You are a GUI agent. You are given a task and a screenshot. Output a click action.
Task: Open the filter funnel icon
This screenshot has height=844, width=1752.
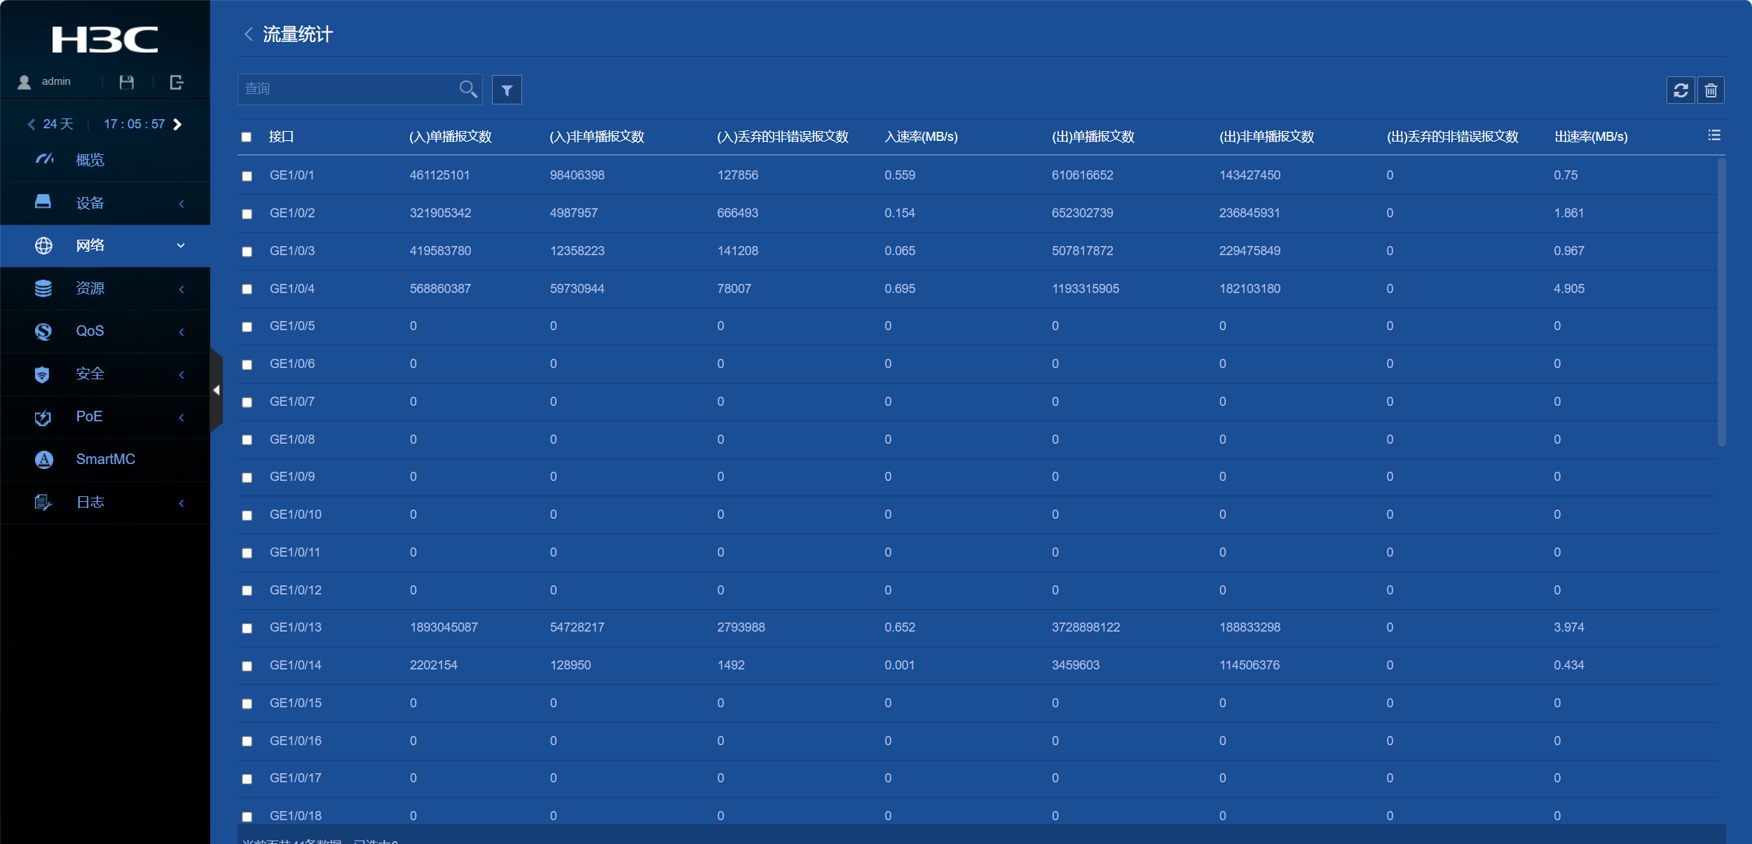tap(507, 90)
